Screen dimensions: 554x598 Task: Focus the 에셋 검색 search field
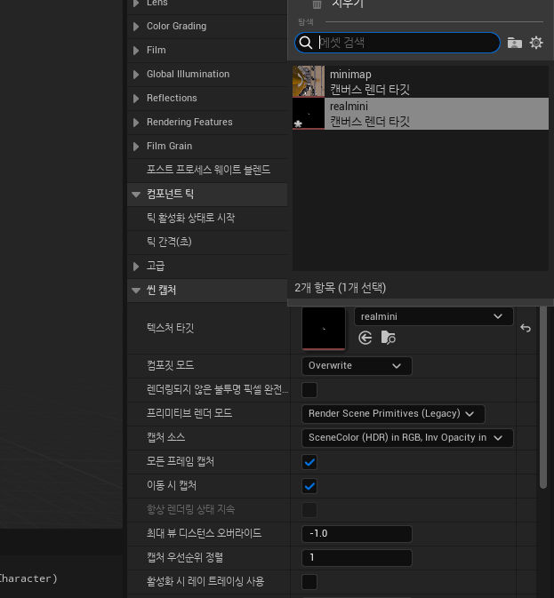click(x=397, y=43)
